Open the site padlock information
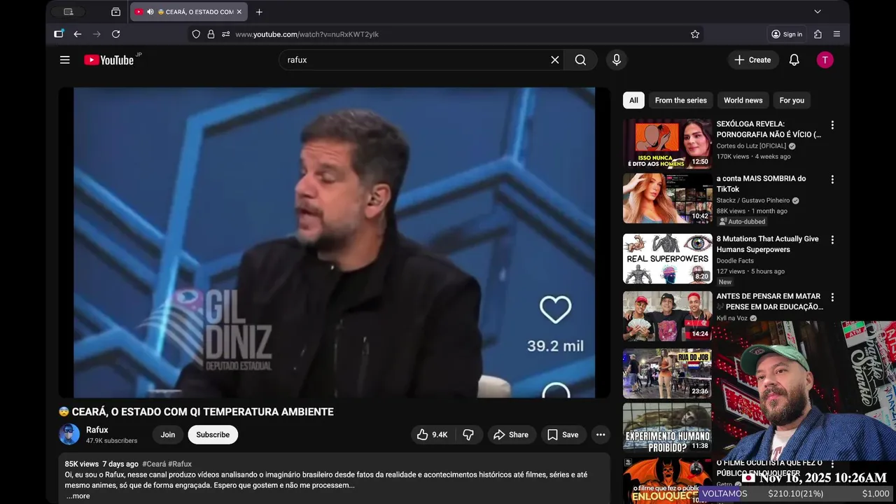This screenshot has height=504, width=896. (x=211, y=34)
